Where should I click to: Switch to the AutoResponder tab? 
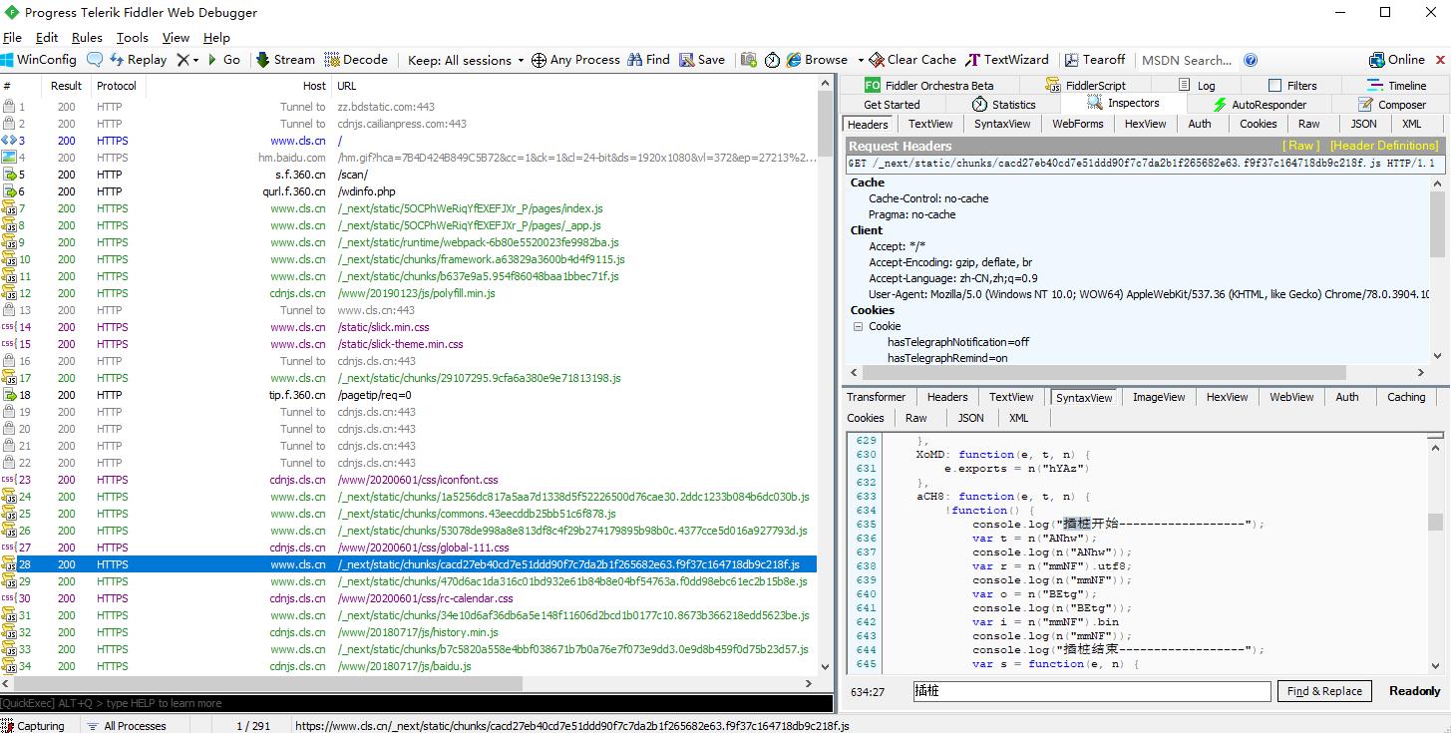point(1260,105)
